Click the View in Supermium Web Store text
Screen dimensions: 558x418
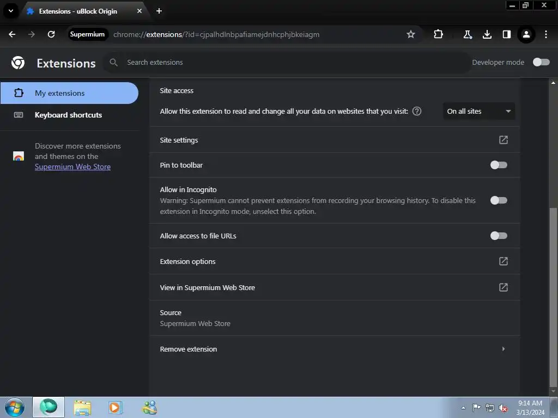pos(208,287)
